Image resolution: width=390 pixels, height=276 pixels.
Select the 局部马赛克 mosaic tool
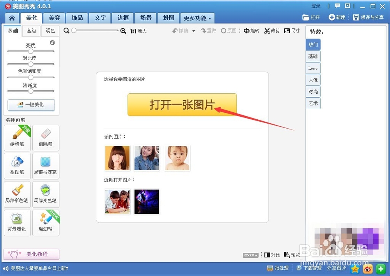click(46, 166)
